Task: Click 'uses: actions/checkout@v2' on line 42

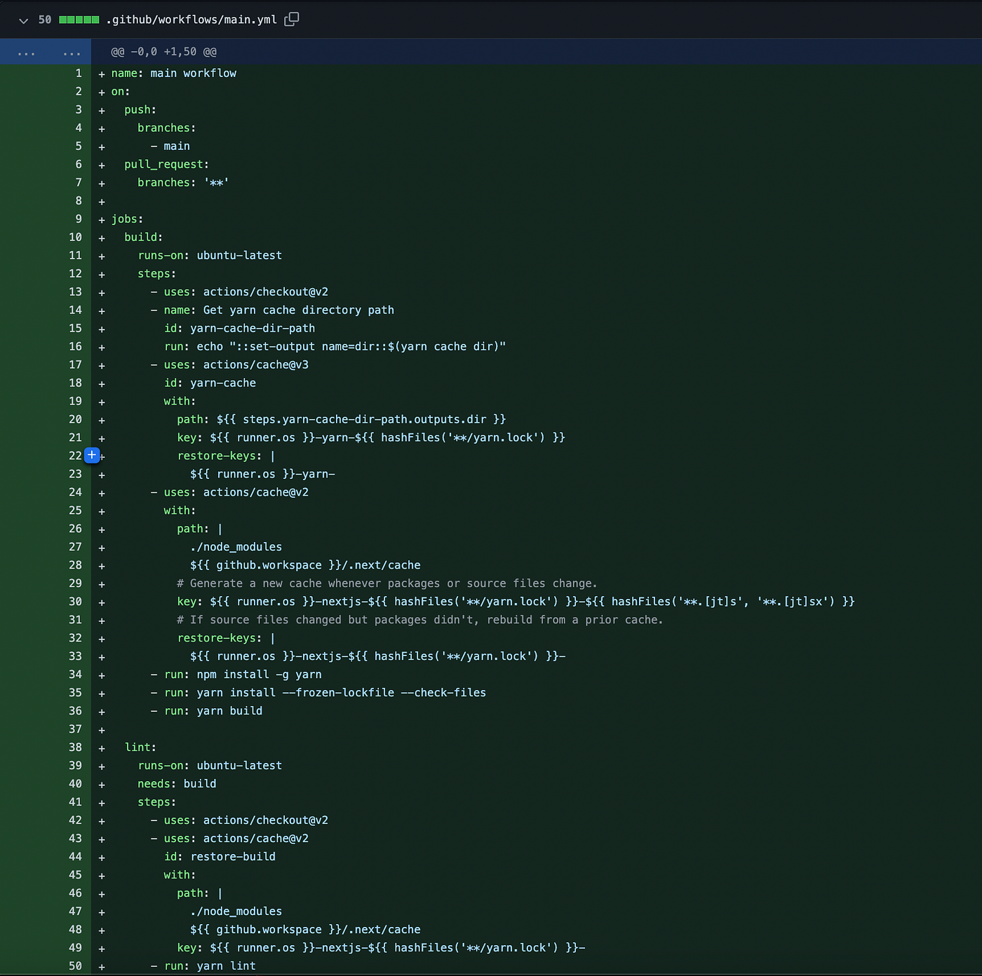Action: point(246,820)
